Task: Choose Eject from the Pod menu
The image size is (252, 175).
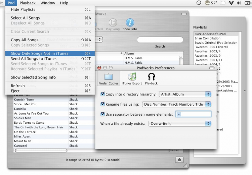Action: coord(50,91)
